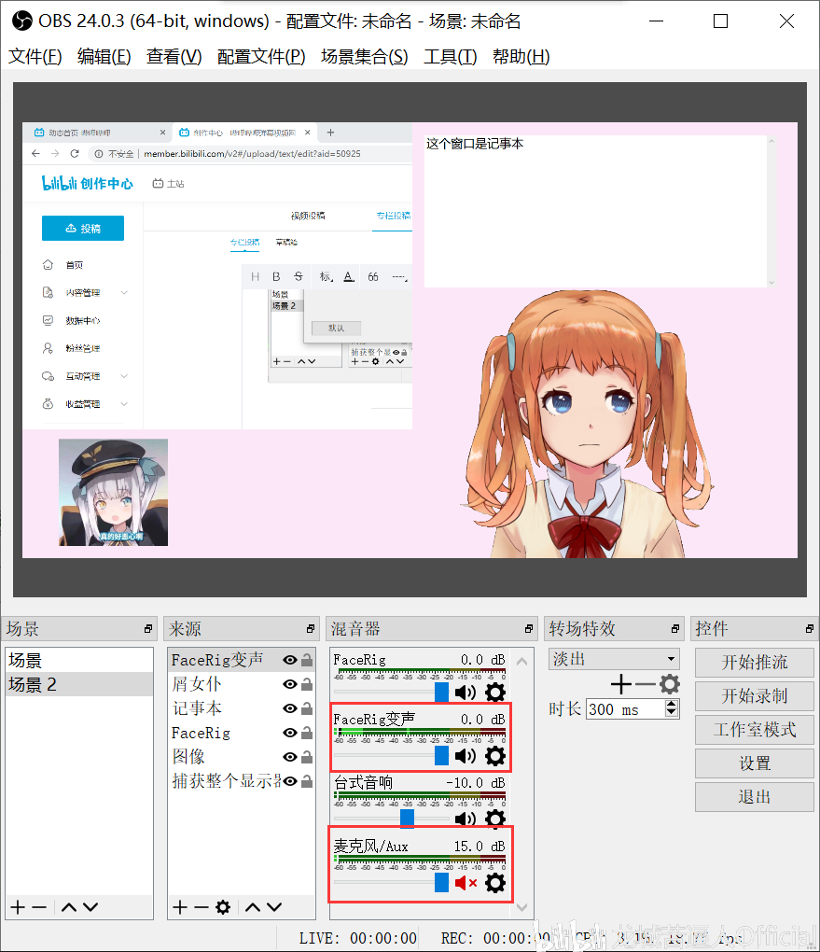
Task: Decrease transition duration with down arrow
Action: pyautogui.click(x=672, y=713)
